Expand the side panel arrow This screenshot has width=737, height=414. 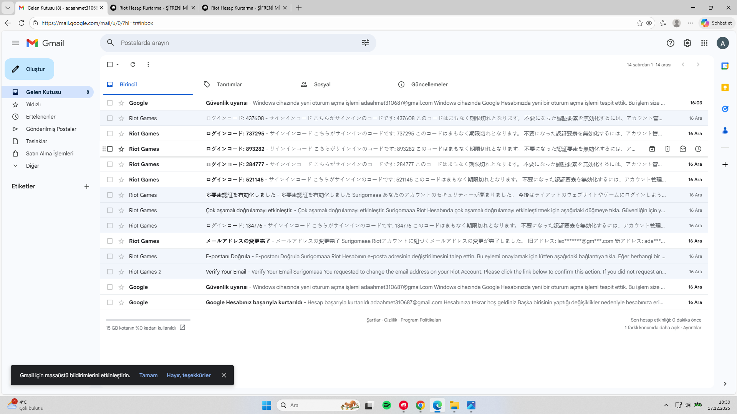point(725,384)
